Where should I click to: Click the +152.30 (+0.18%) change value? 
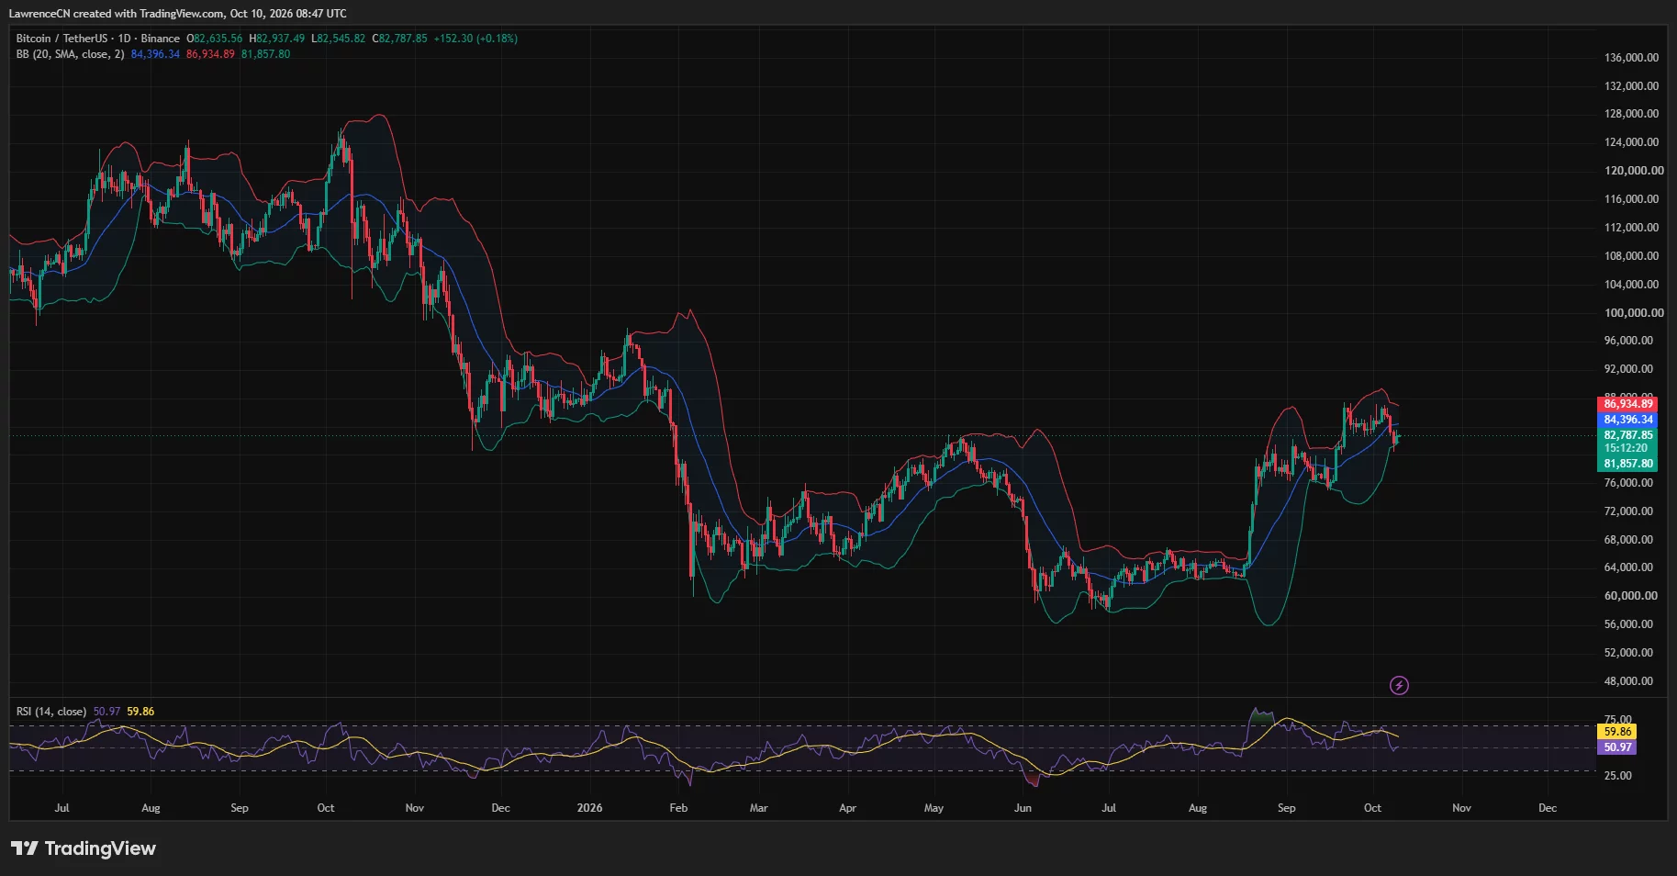pos(475,39)
